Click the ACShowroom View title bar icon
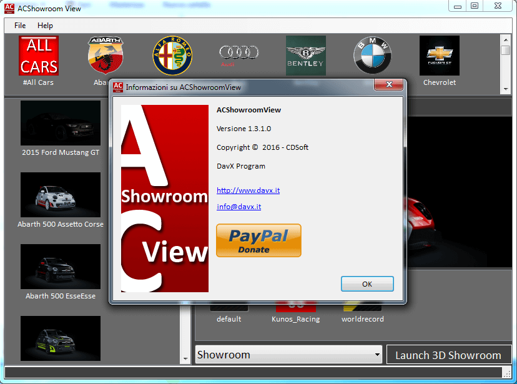 point(9,9)
